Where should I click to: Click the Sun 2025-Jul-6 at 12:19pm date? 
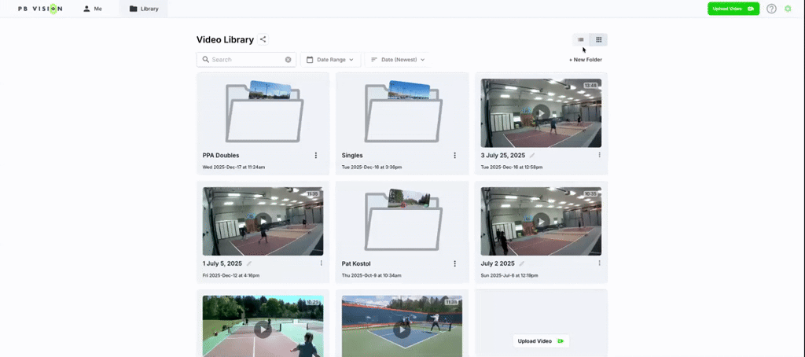click(509, 275)
